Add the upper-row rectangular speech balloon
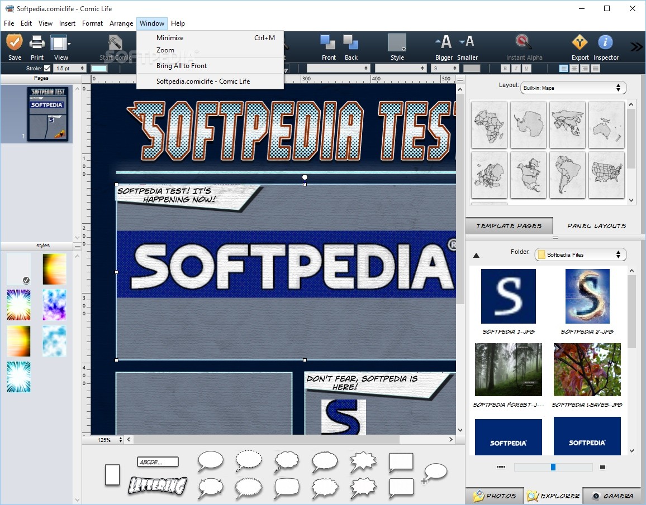 (401, 462)
